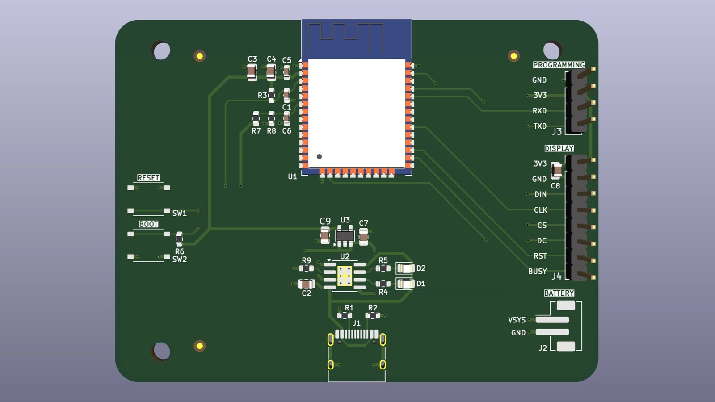Select the VSYS pad label
The height and width of the screenshot is (402, 715).
tap(517, 320)
